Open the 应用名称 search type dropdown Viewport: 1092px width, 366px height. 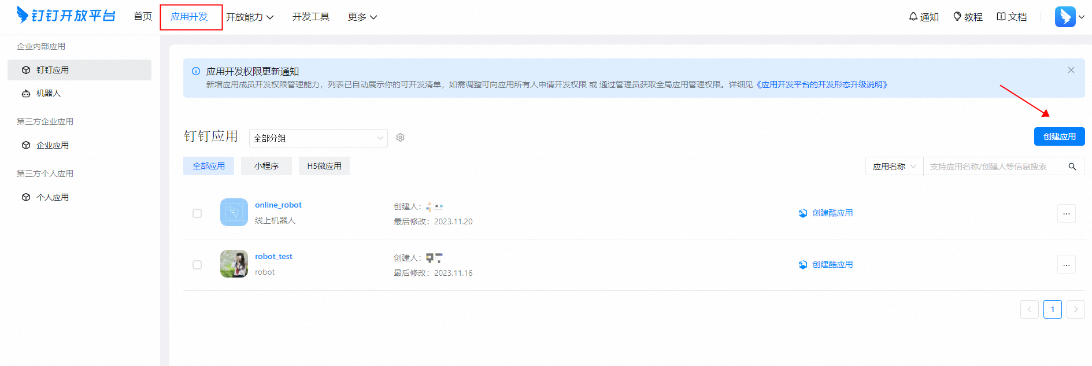click(894, 167)
